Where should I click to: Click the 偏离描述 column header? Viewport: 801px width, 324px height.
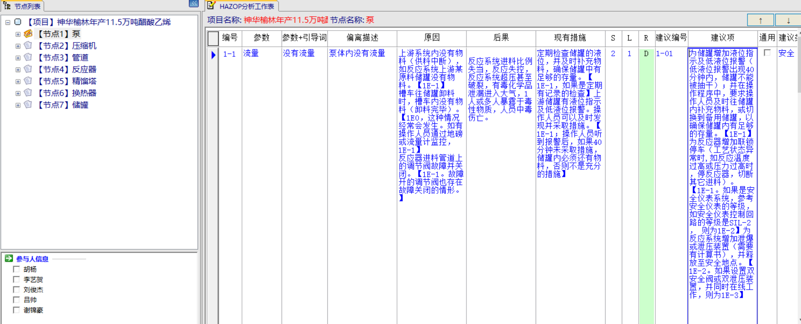362,38
